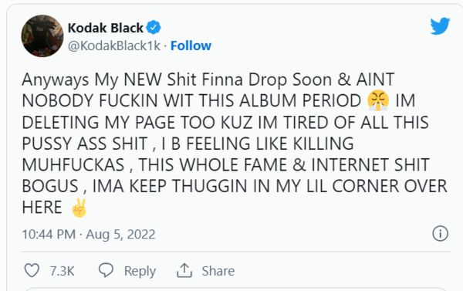
Task: Open the tweet info circle icon
Action: (x=441, y=234)
